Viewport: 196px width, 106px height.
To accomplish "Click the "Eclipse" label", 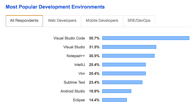I will (x=79, y=100).
